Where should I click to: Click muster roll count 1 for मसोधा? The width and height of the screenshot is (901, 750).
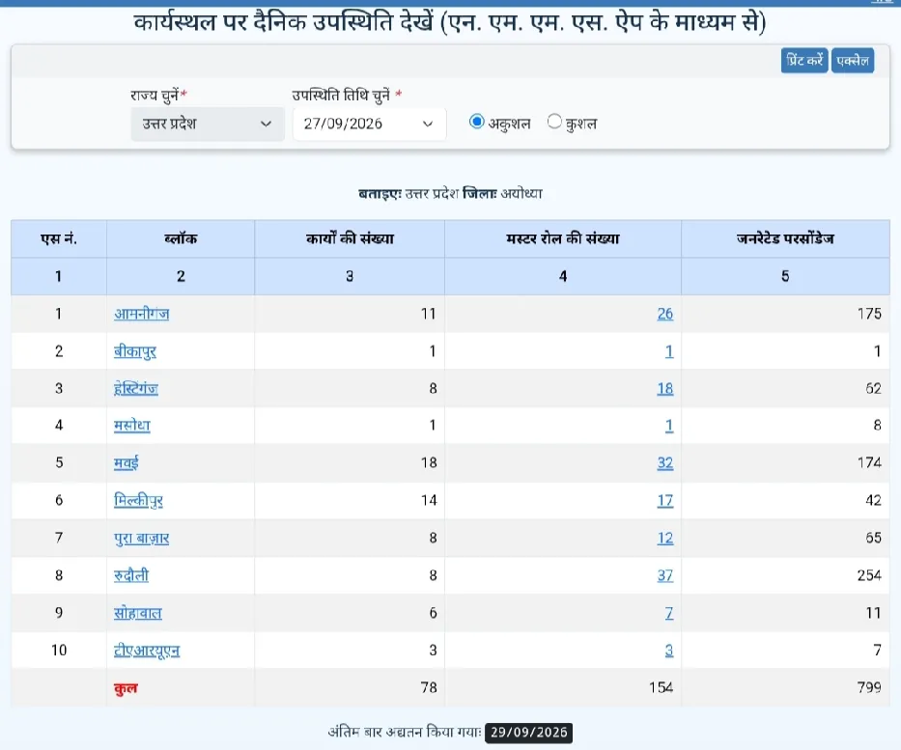tap(669, 426)
